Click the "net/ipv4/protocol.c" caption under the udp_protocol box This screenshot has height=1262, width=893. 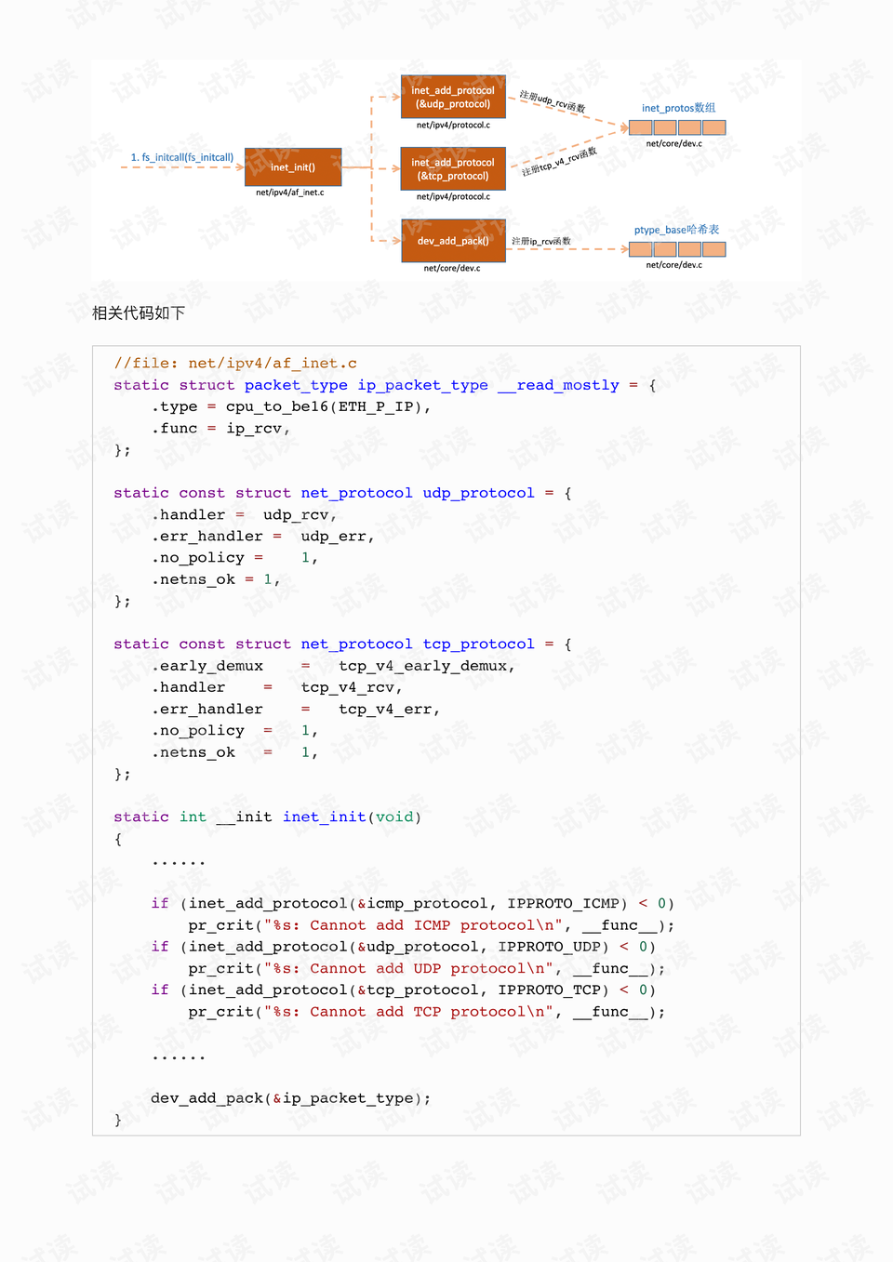click(453, 125)
